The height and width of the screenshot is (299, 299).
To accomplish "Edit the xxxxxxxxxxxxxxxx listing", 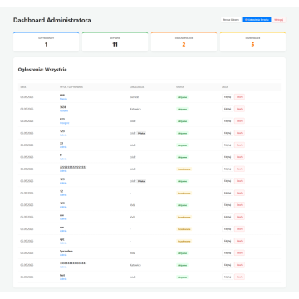I will tap(228, 265).
